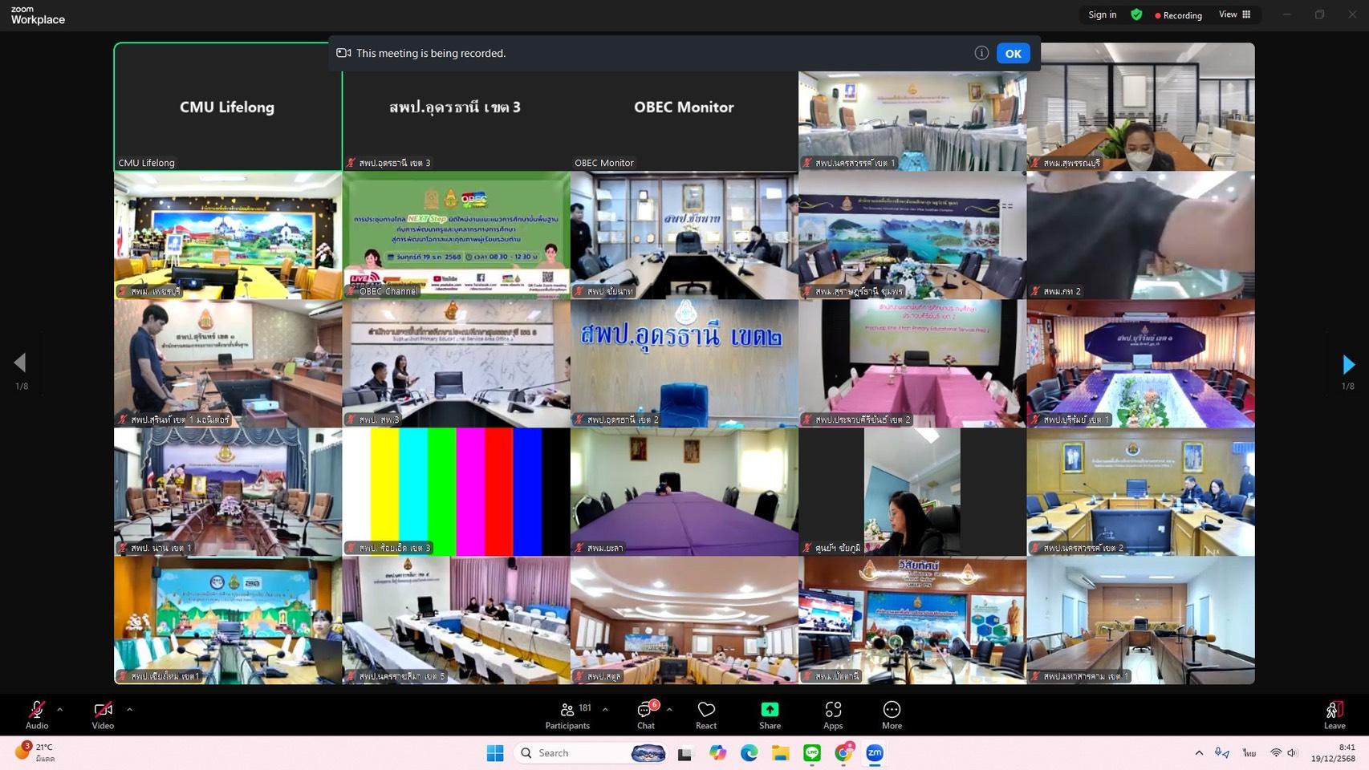1369x770 pixels.
Task: Click the green Share screen button
Action: (770, 714)
